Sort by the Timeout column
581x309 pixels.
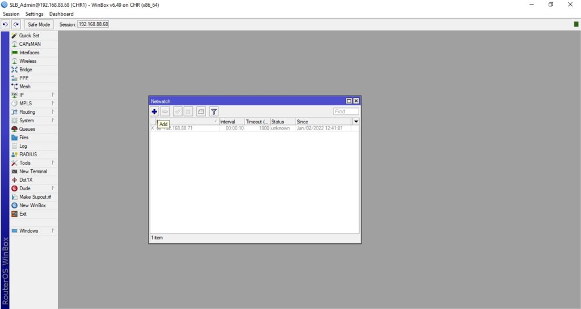pyautogui.click(x=257, y=122)
